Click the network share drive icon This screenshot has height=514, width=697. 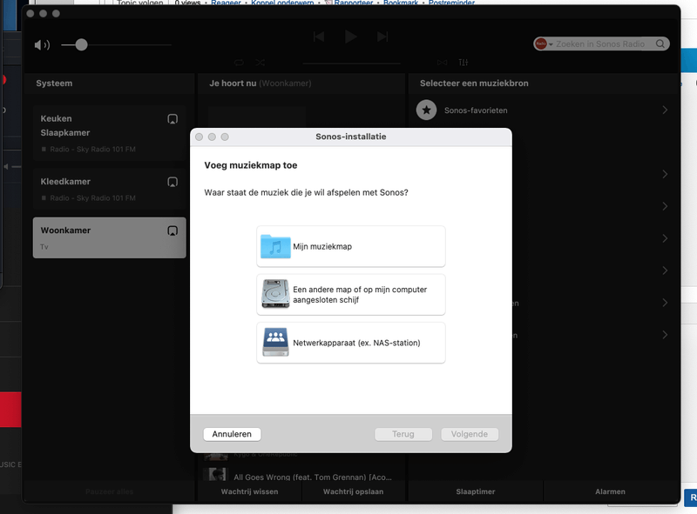[x=275, y=342]
